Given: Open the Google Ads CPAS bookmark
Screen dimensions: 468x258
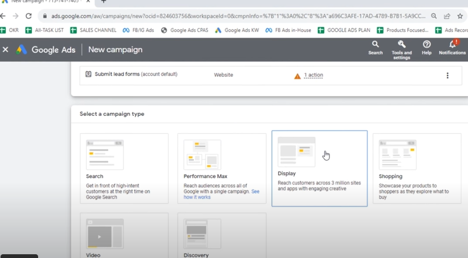Looking at the screenshot, I should (185, 30).
